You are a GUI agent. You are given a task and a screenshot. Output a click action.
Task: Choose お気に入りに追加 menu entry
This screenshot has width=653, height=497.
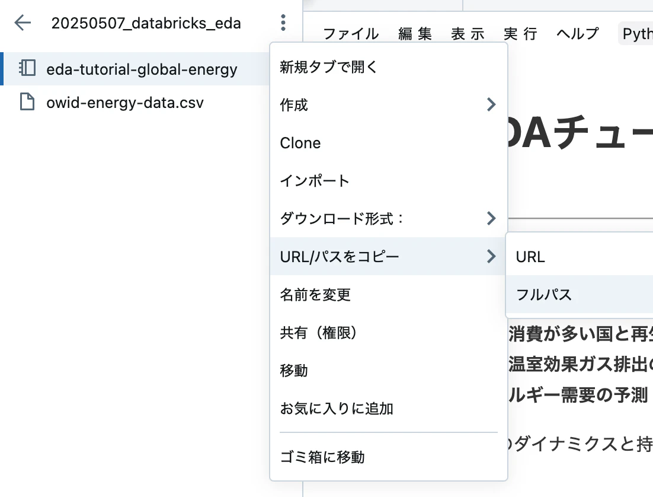(388, 408)
